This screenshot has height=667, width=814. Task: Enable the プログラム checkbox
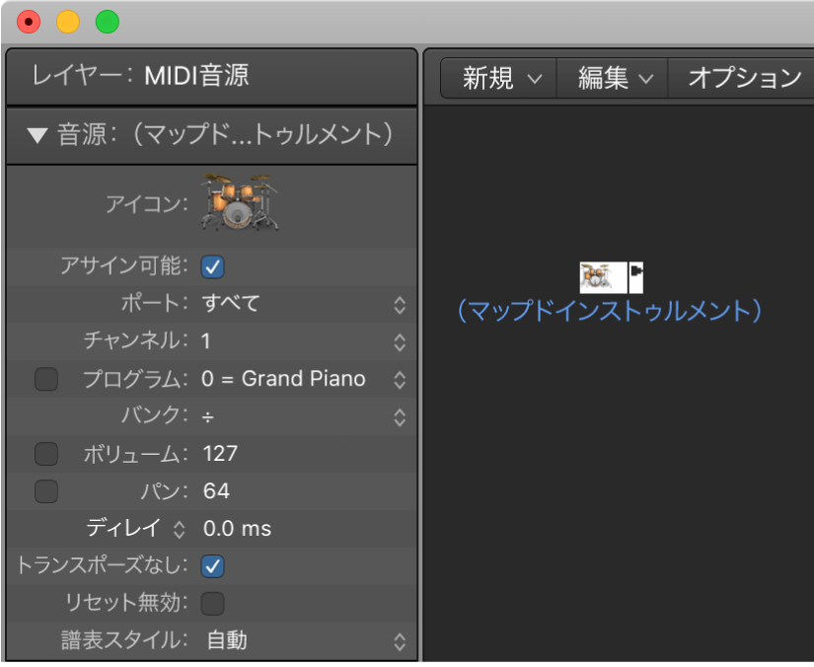click(45, 379)
